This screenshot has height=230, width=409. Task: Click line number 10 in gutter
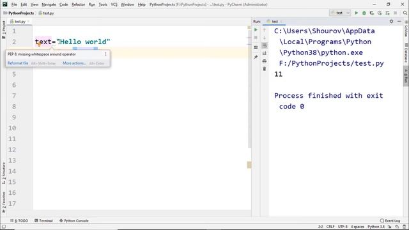12,128
